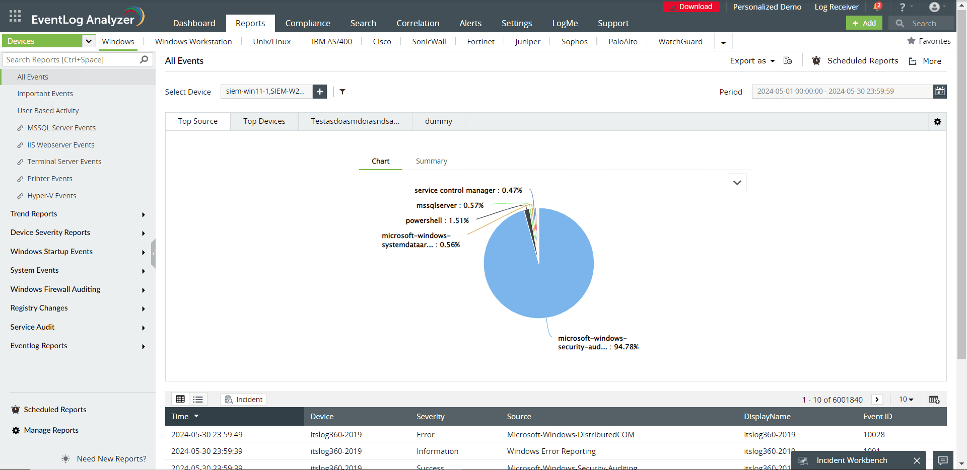Expand more device types dropdown arrow
The width and height of the screenshot is (967, 470).
(723, 42)
